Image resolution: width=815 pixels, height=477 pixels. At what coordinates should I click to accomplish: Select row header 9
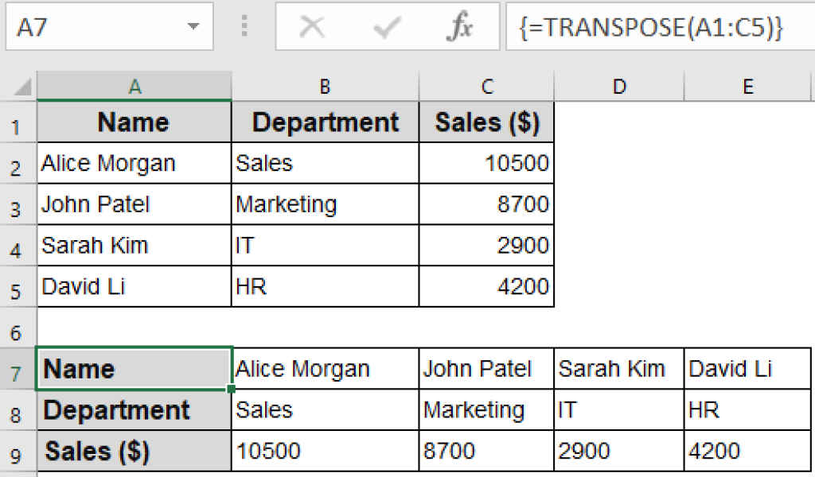coord(18,451)
